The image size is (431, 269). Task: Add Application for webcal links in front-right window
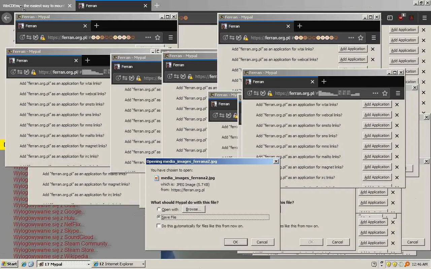tap(377, 115)
